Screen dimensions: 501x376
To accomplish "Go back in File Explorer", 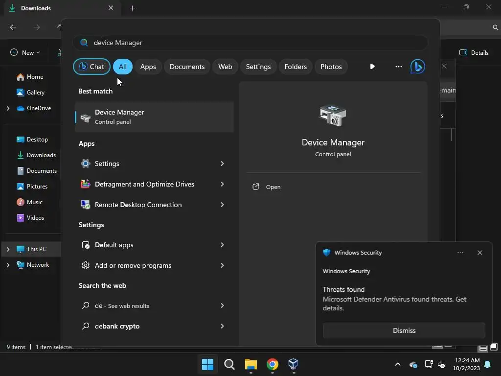I will tap(13, 27).
